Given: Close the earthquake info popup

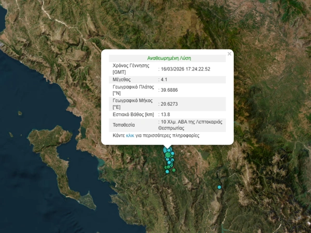Looking at the screenshot, I should (229, 53).
